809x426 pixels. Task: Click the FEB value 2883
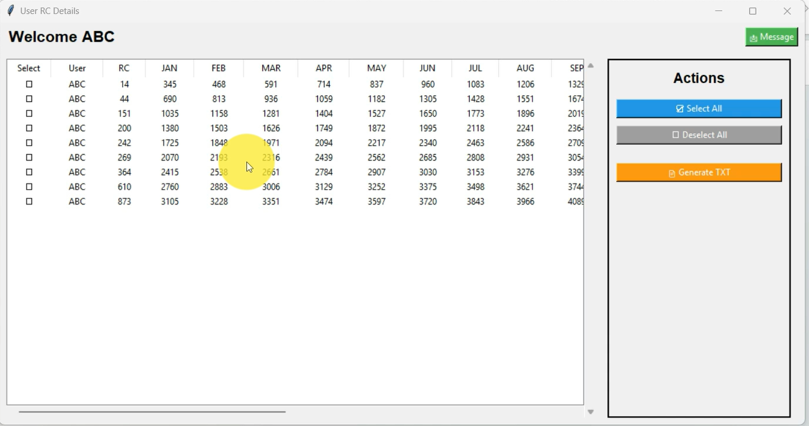(219, 187)
